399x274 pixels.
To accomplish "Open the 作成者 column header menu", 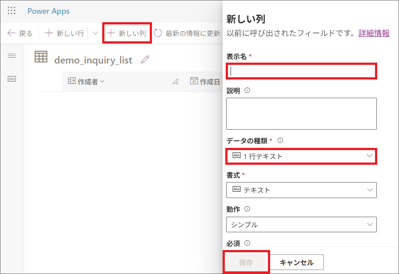I will [86, 81].
